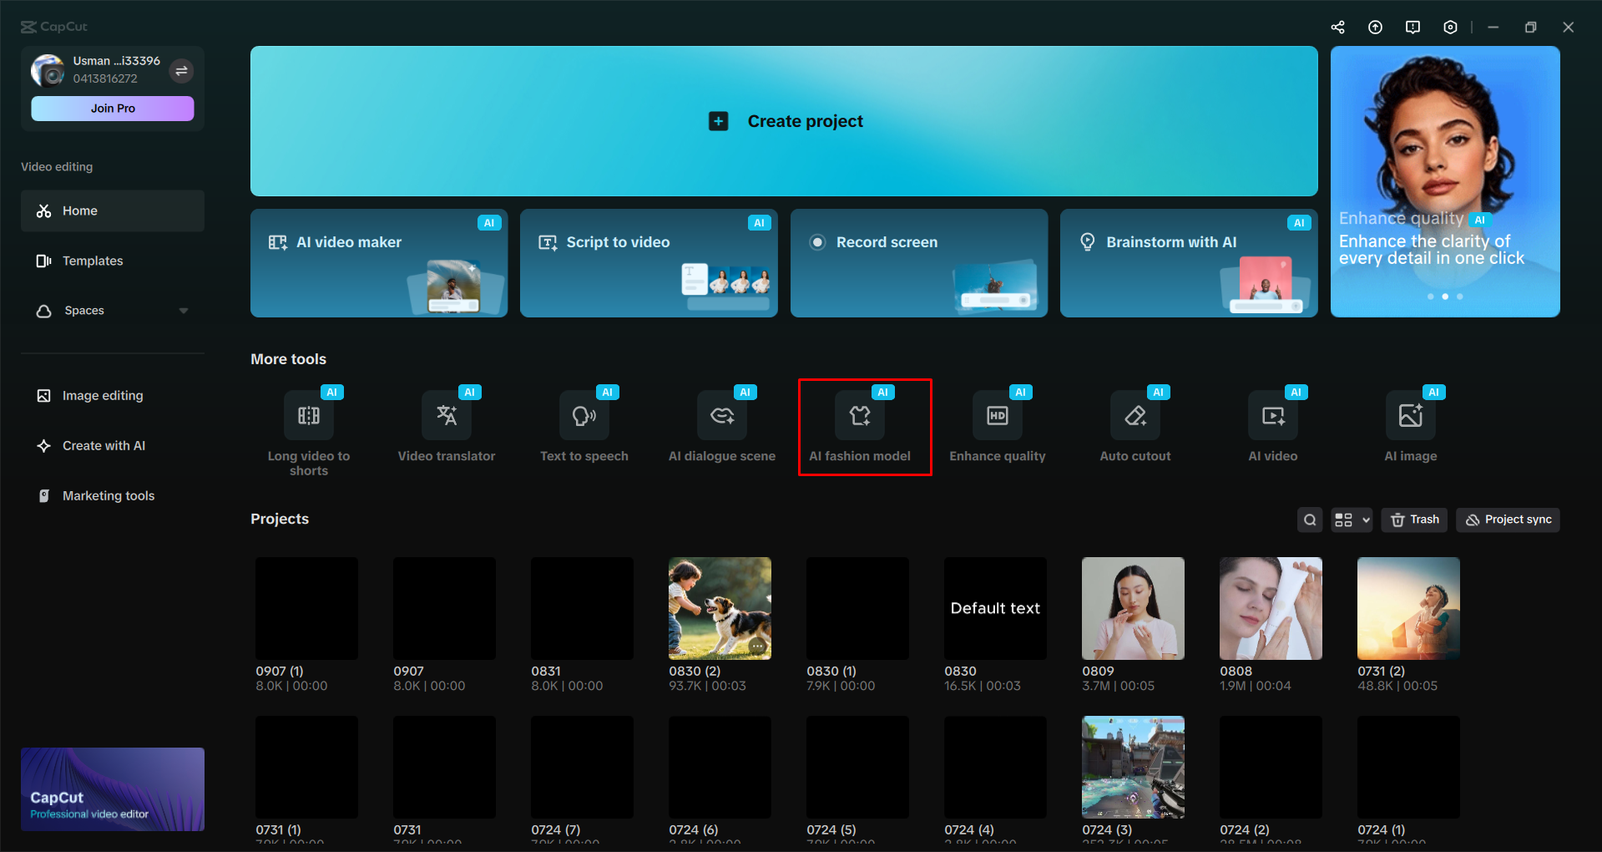Open project 0724 (6) thumbnail
The width and height of the screenshot is (1602, 852).
click(x=720, y=767)
